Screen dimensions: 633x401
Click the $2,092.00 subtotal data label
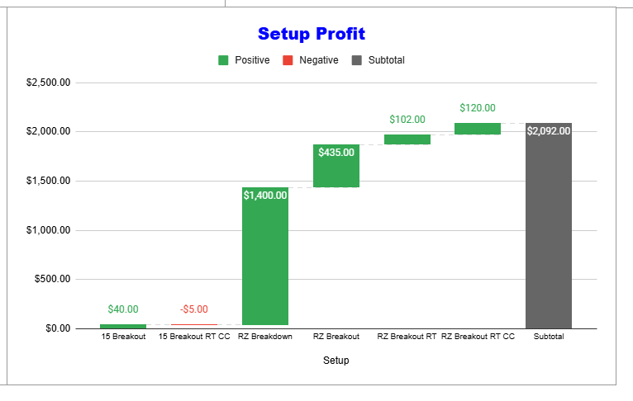tap(548, 131)
